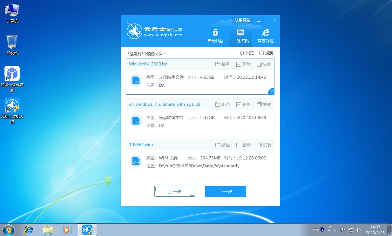Image resolution: width=392 pixels, height=236 pixels.
Task: Select the 10PE64.wim file name
Action: pos(141,145)
